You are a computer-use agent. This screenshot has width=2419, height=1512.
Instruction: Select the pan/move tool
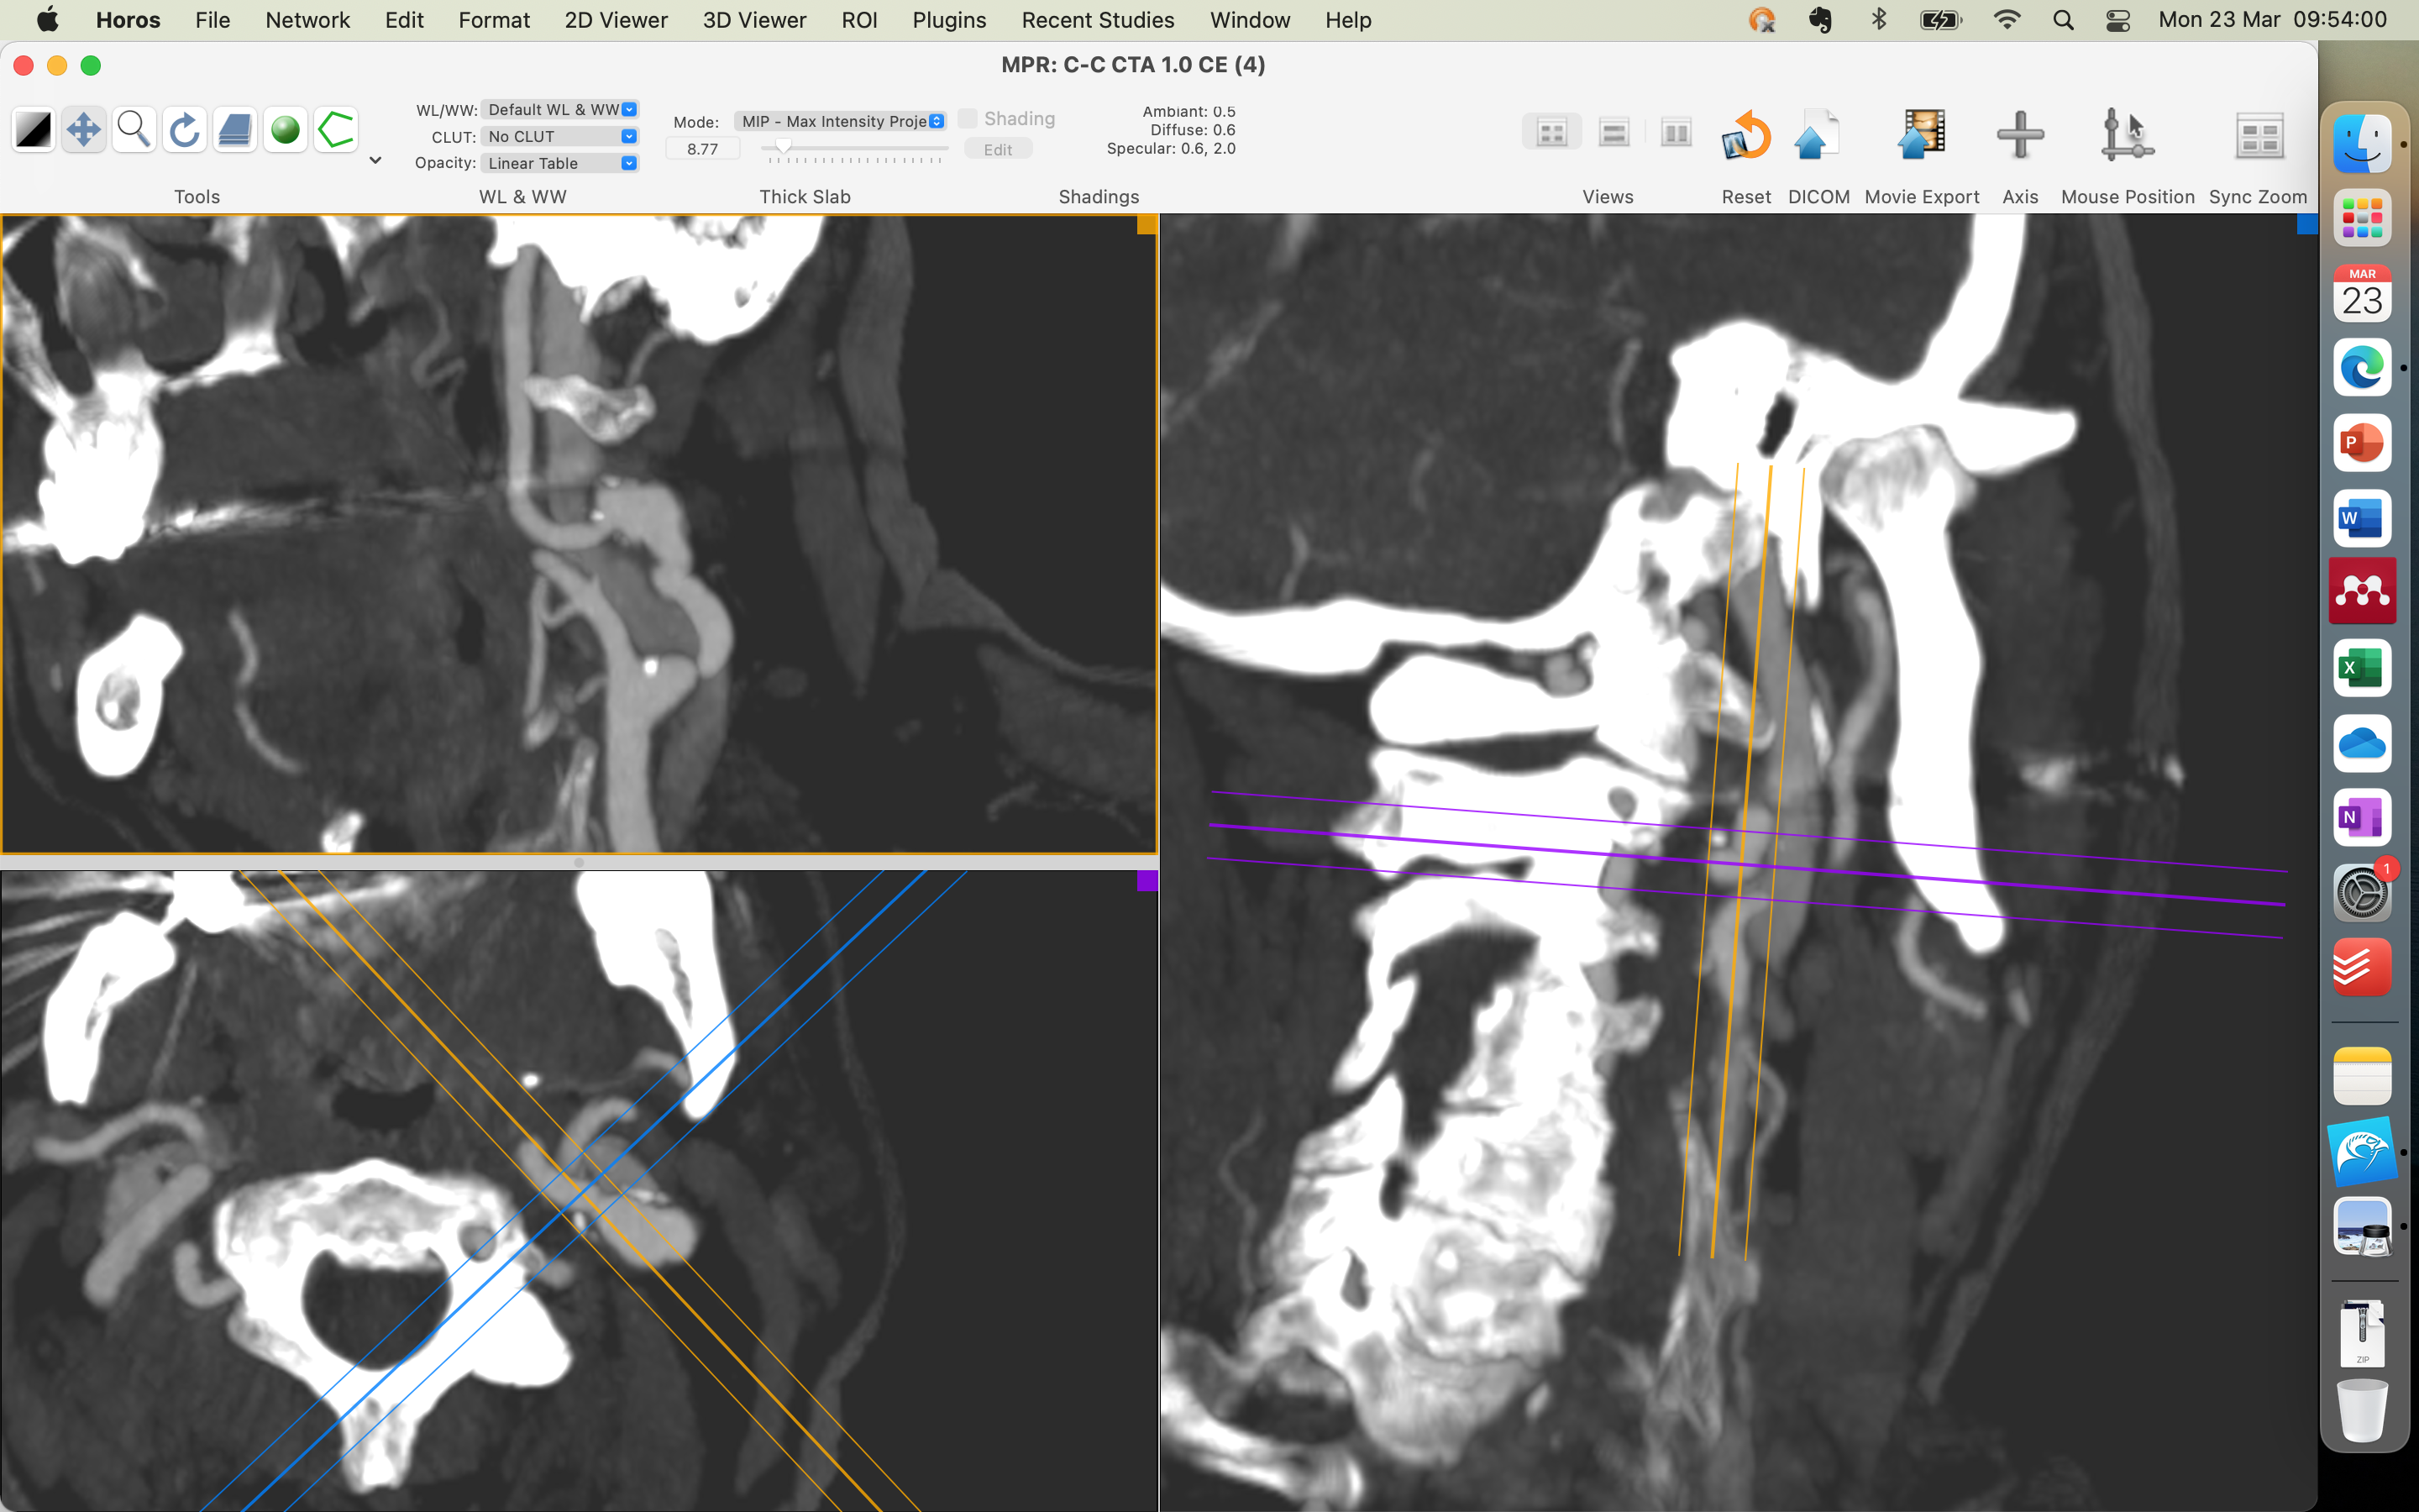[x=84, y=130]
